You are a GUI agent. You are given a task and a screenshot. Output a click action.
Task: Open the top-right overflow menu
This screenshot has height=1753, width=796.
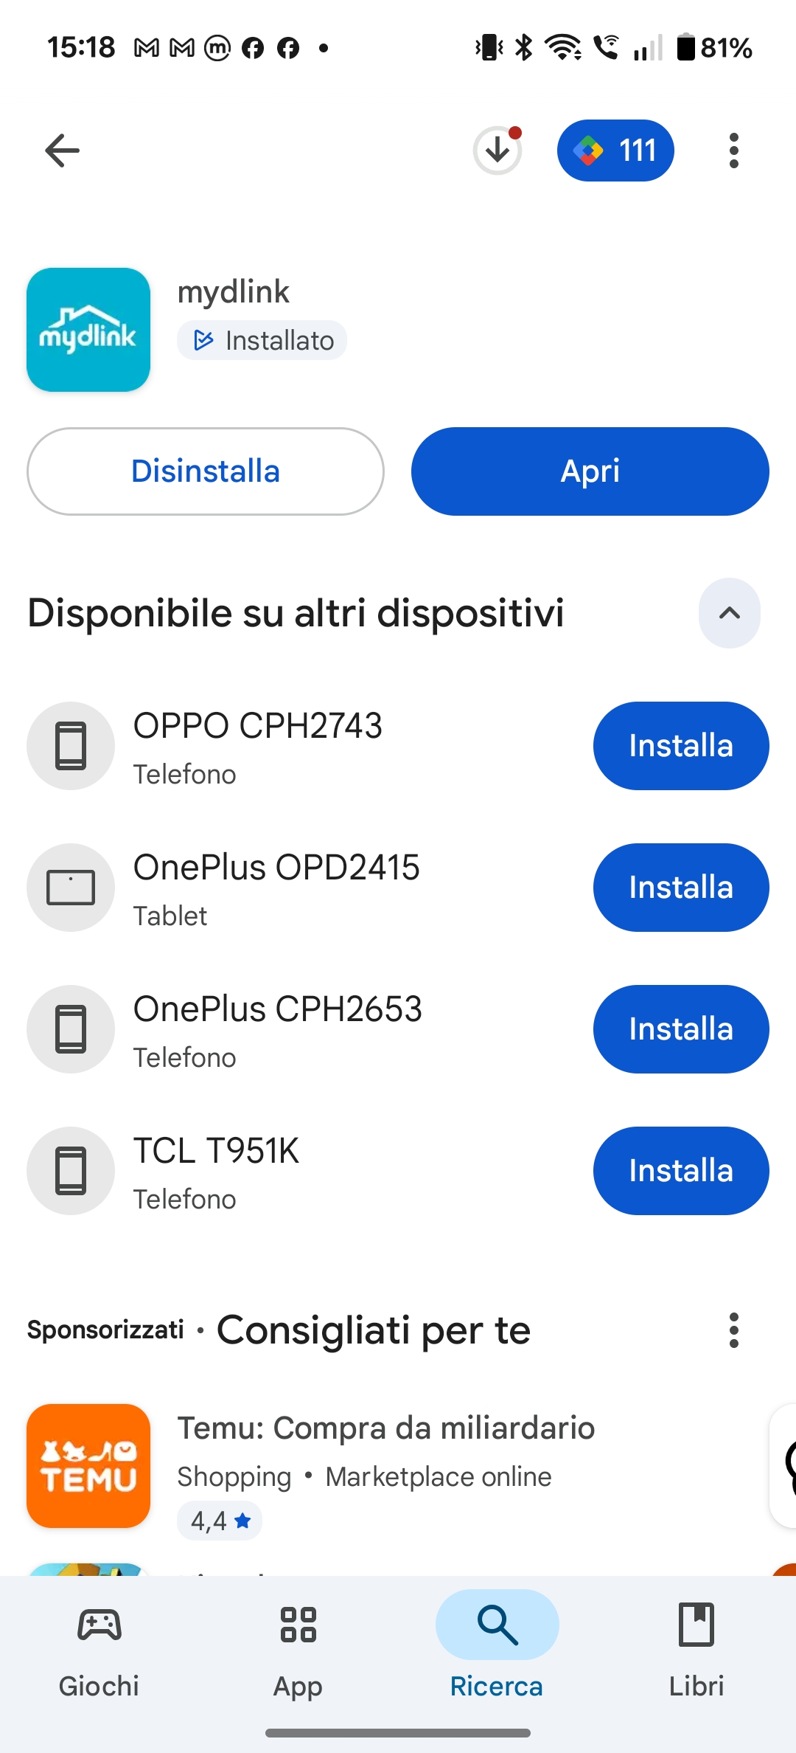click(x=733, y=151)
